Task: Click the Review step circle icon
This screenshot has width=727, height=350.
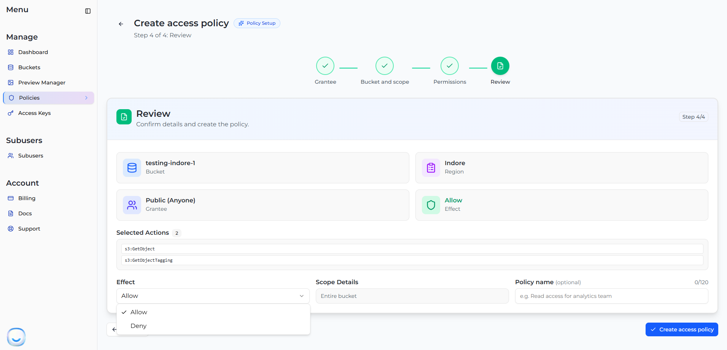Action: click(x=500, y=66)
